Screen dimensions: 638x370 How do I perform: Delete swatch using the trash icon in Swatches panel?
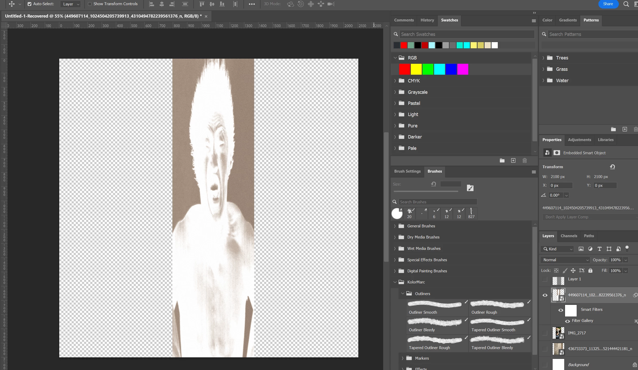pos(524,160)
